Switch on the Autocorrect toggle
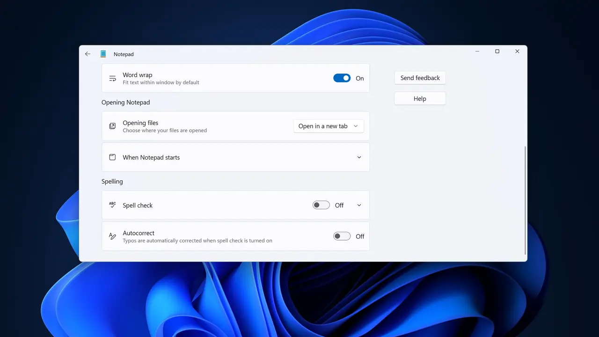Image resolution: width=599 pixels, height=337 pixels. 342,236
